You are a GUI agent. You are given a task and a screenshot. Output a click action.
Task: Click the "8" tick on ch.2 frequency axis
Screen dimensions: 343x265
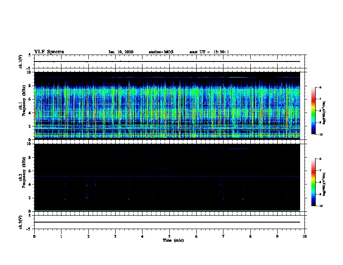(x=30, y=158)
